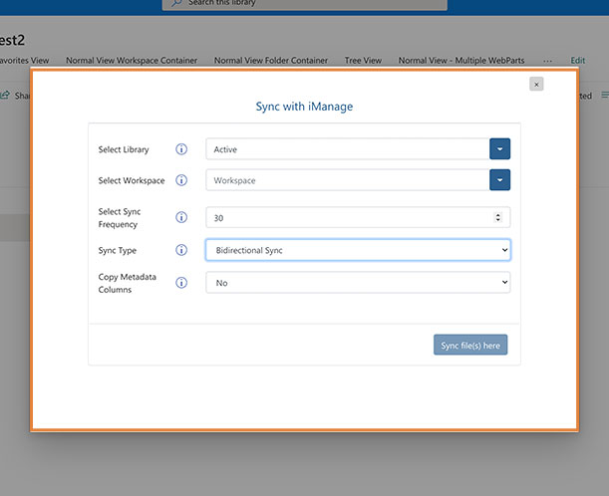Click the Workspace input field
The width and height of the screenshot is (609, 496).
coord(348,180)
